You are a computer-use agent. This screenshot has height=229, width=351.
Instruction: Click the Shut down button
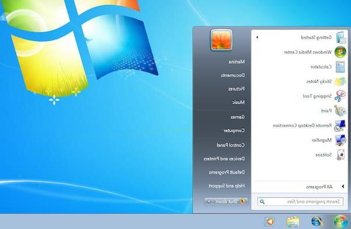point(230,201)
